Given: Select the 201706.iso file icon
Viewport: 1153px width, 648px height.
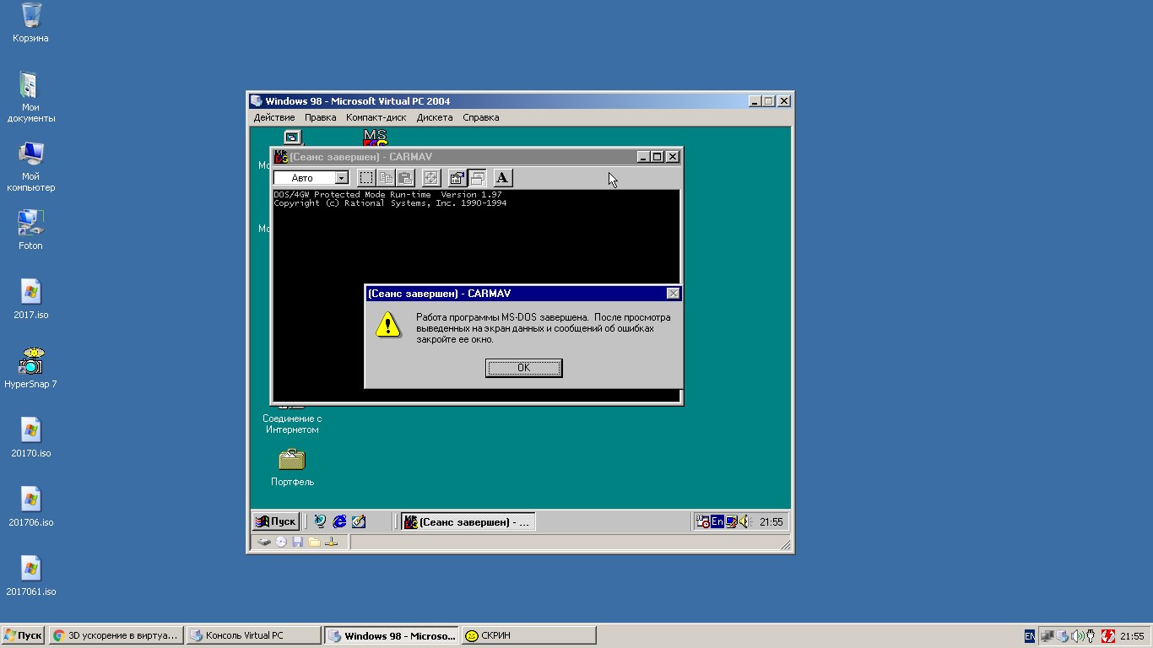Looking at the screenshot, I should click(30, 506).
